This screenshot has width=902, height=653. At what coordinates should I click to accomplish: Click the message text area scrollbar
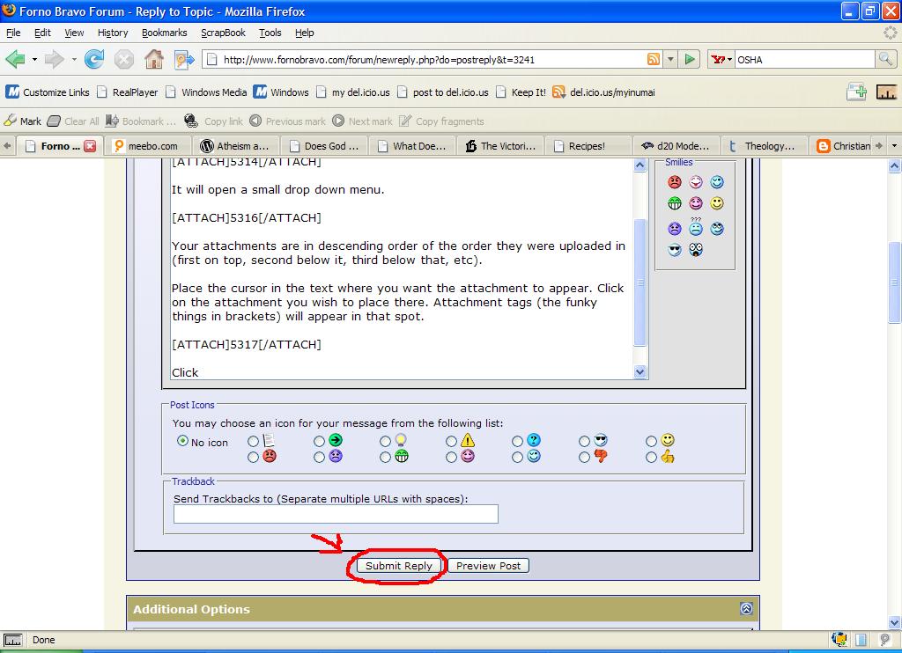pyautogui.click(x=640, y=282)
